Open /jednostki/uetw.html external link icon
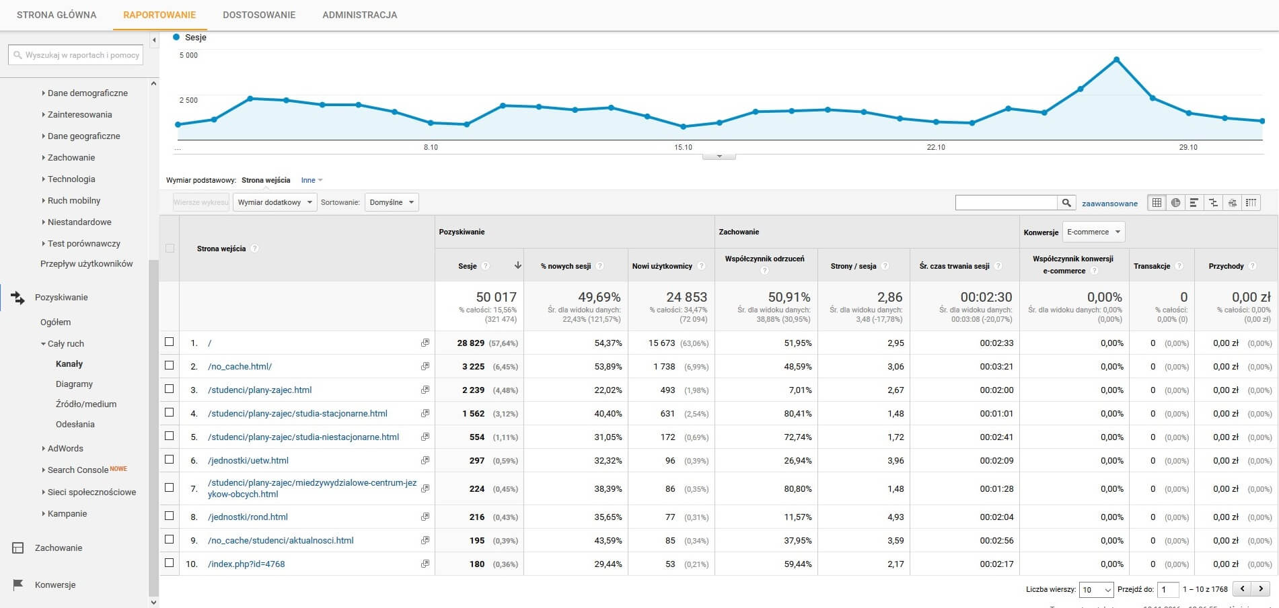Viewport: 1279px width, 608px height. click(x=425, y=460)
